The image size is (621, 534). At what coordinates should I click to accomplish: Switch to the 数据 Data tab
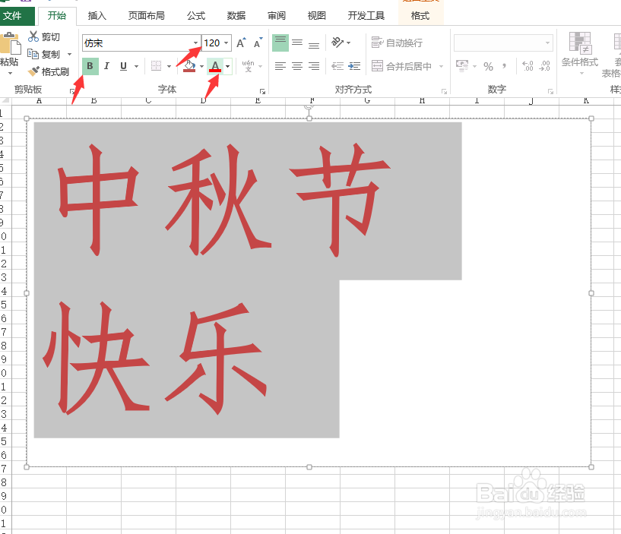tap(236, 16)
